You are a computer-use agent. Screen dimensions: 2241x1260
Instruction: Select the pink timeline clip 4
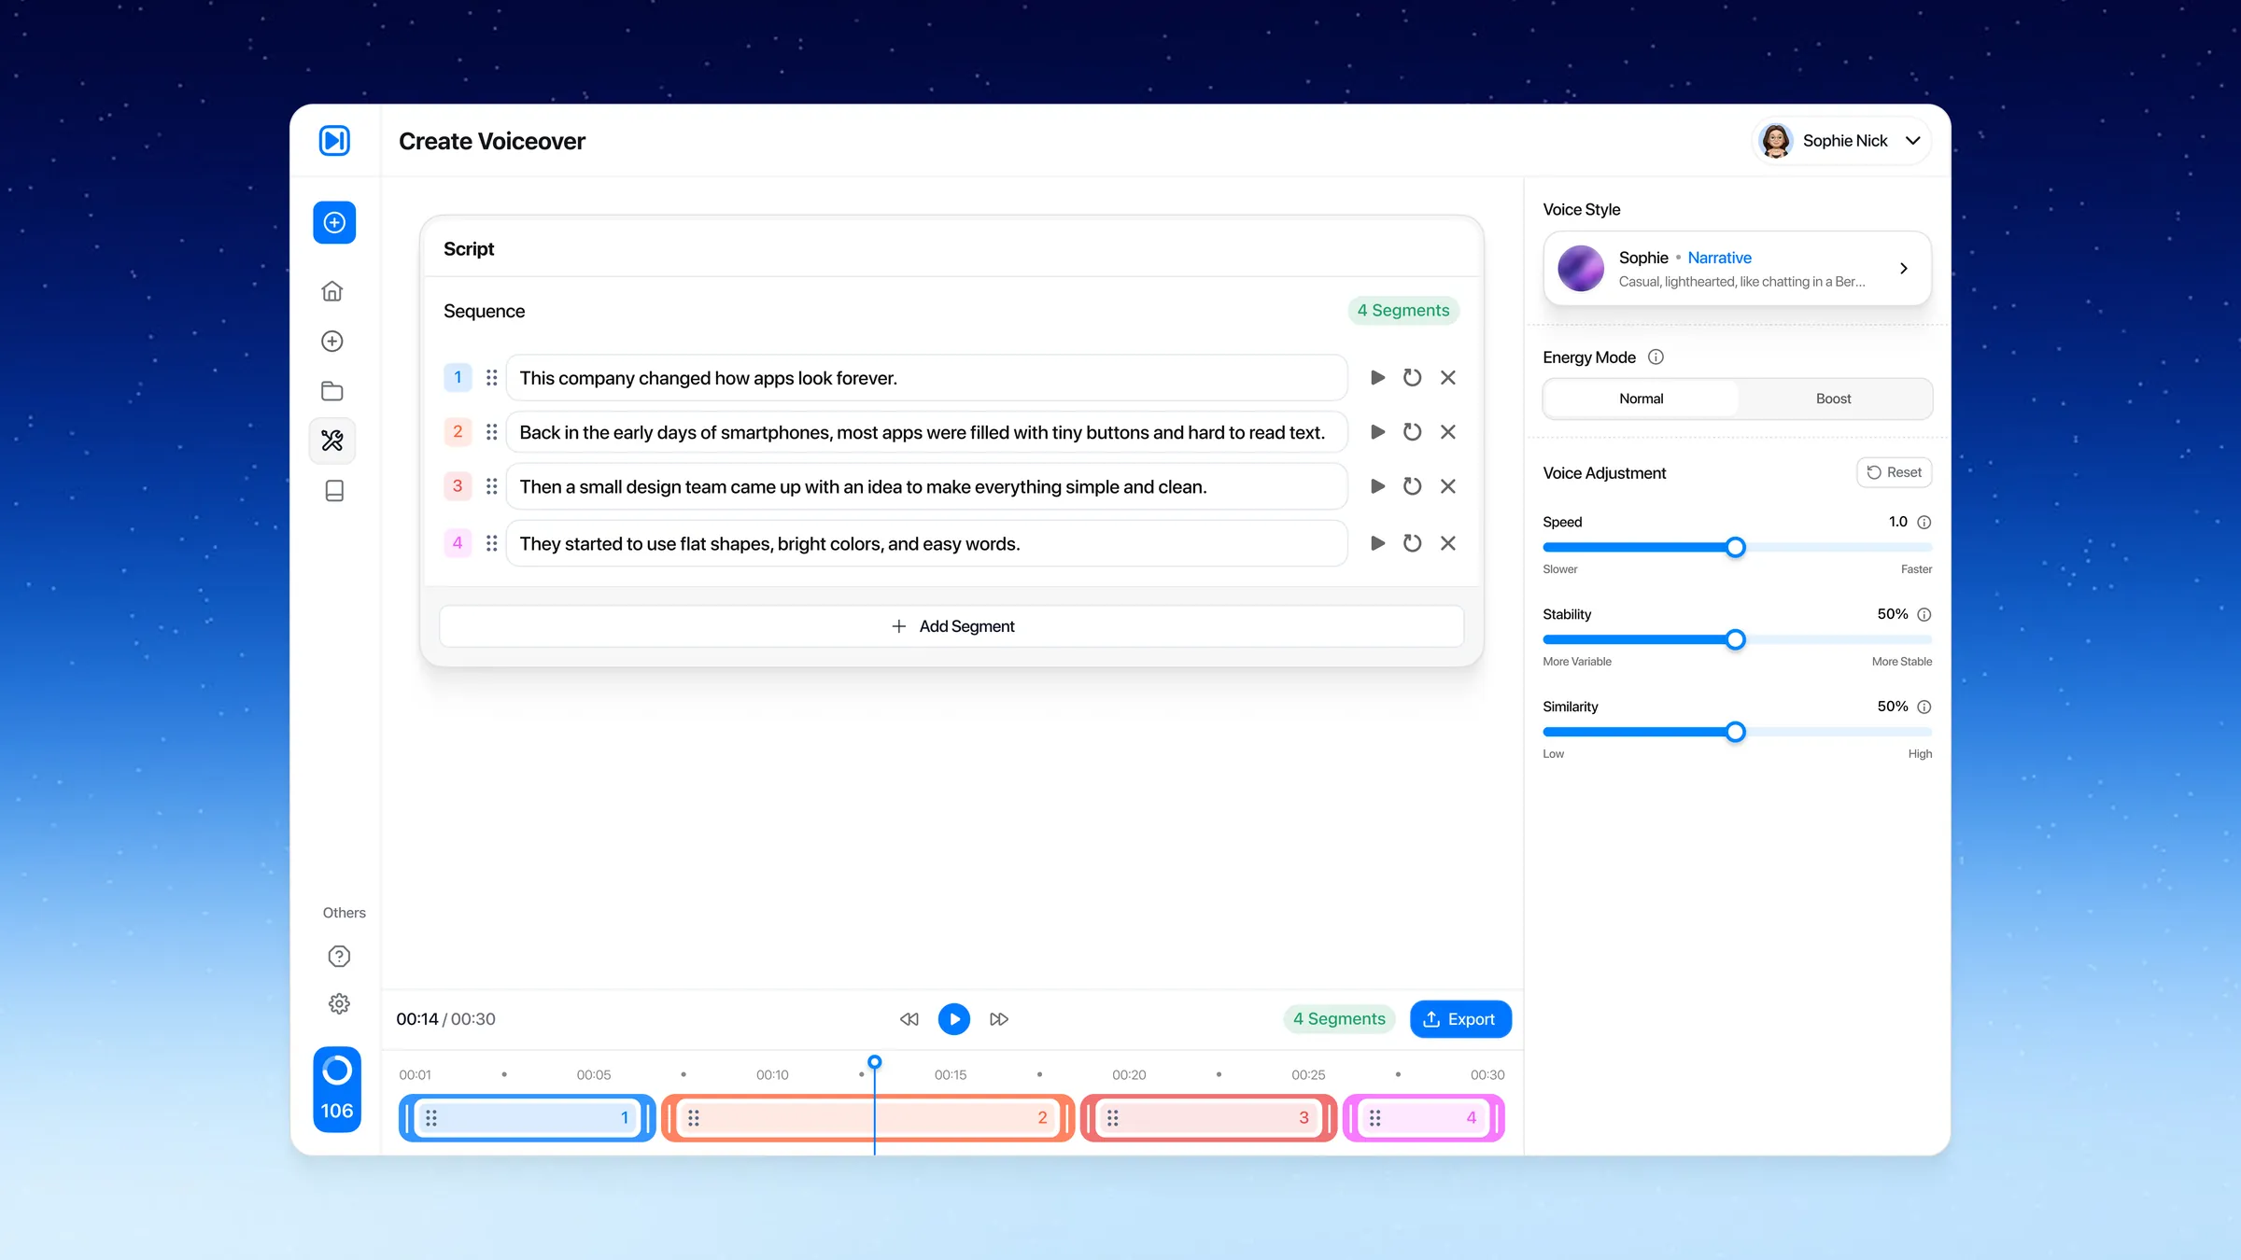coord(1423,1118)
